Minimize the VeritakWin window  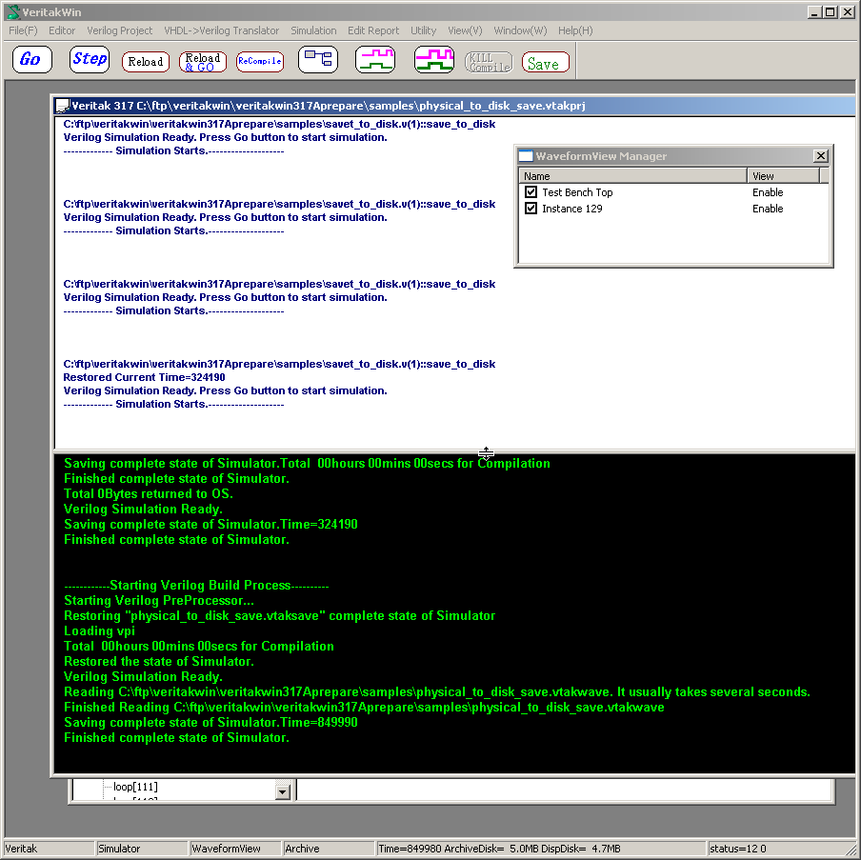point(814,12)
